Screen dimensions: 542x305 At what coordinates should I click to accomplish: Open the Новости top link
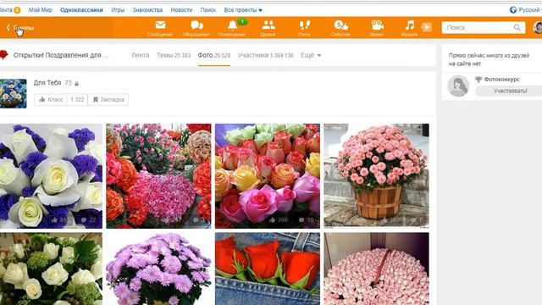(x=181, y=10)
